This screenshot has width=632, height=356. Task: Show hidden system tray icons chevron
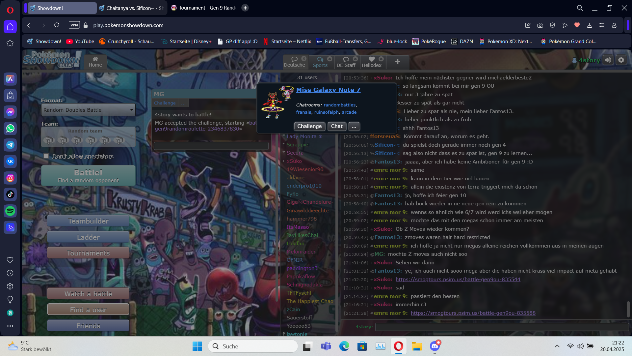pyautogui.click(x=557, y=346)
